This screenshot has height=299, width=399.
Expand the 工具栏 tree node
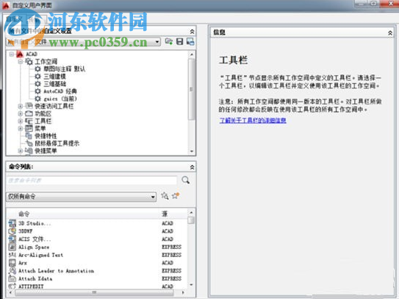coord(21,121)
